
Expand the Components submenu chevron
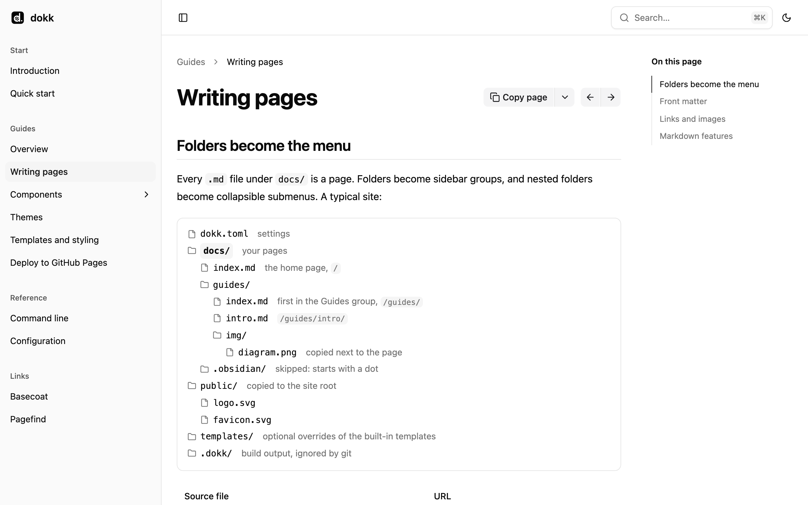(146, 194)
